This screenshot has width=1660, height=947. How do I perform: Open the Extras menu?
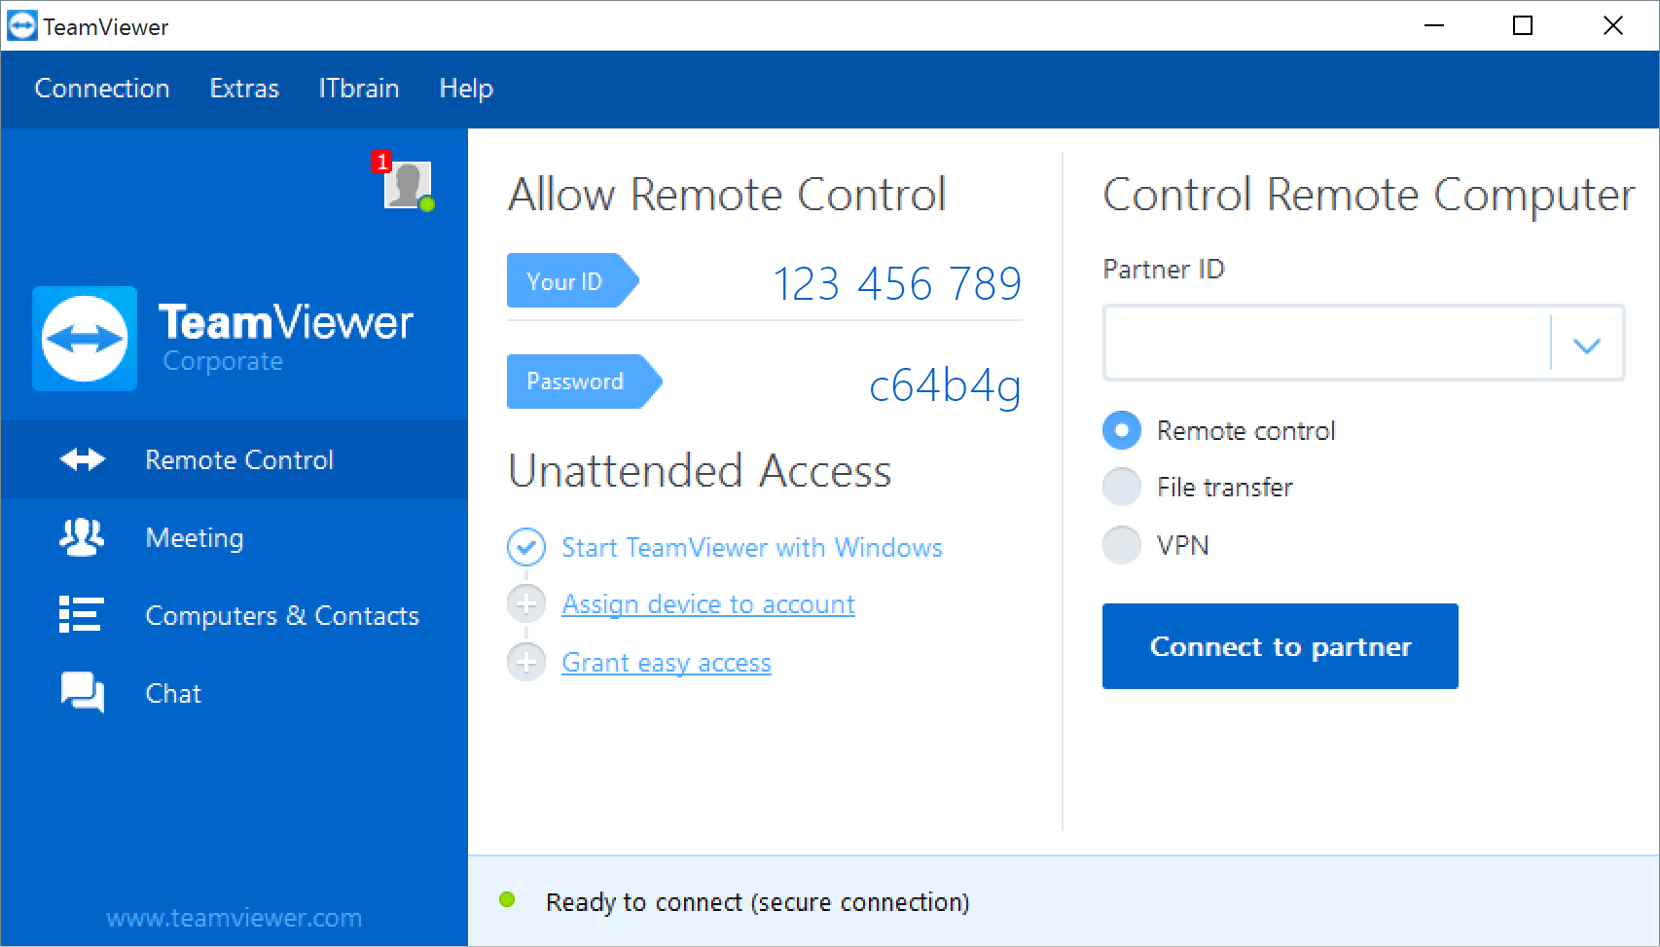click(x=243, y=89)
